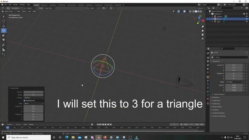Open the View Layer properties tab
249x140 pixels.
pyautogui.click(x=208, y=65)
